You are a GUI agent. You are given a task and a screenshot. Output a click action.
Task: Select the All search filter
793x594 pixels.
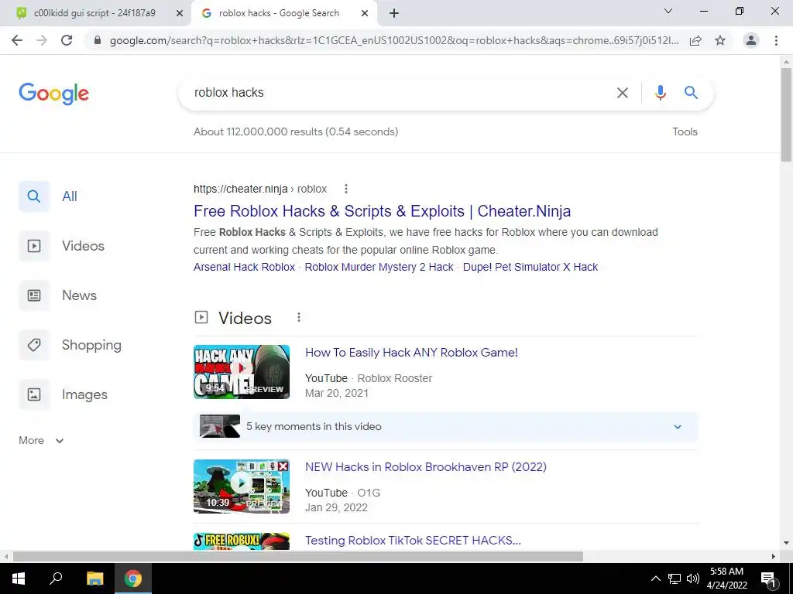point(49,196)
